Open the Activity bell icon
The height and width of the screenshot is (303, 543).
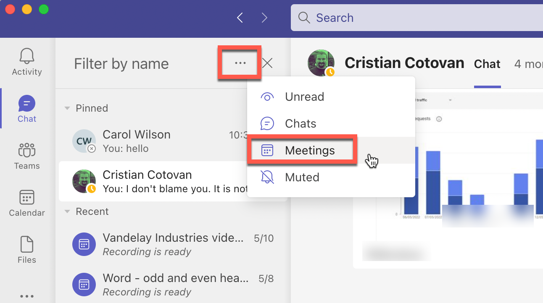[x=26, y=61]
